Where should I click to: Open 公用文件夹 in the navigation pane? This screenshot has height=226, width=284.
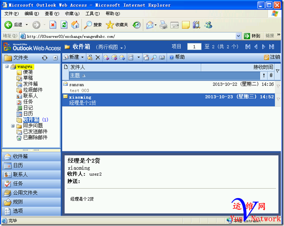tap(31, 193)
